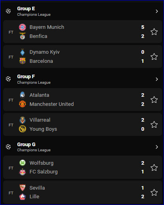Click the Group E Champions League ball icon
This screenshot has width=164, height=205.
(8, 11)
